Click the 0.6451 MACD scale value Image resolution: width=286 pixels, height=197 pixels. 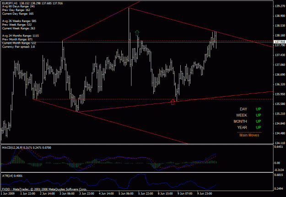click(279, 147)
